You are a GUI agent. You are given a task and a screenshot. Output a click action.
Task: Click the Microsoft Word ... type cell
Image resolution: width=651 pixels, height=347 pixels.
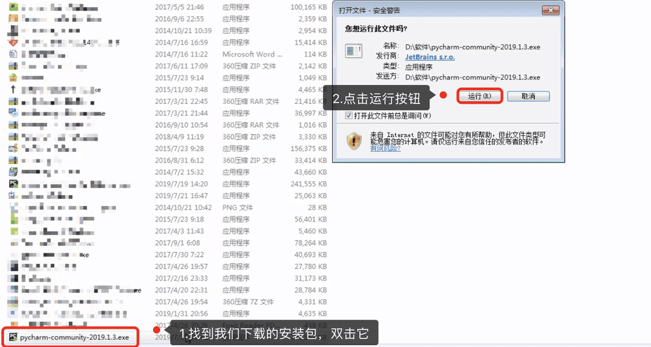tap(252, 55)
